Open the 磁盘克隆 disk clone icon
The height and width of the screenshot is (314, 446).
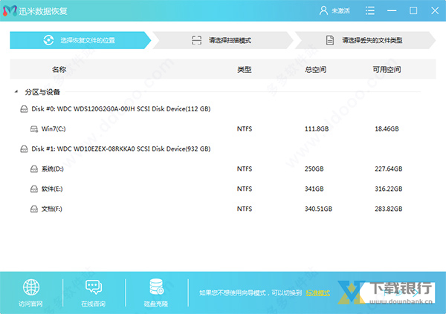[x=156, y=287]
